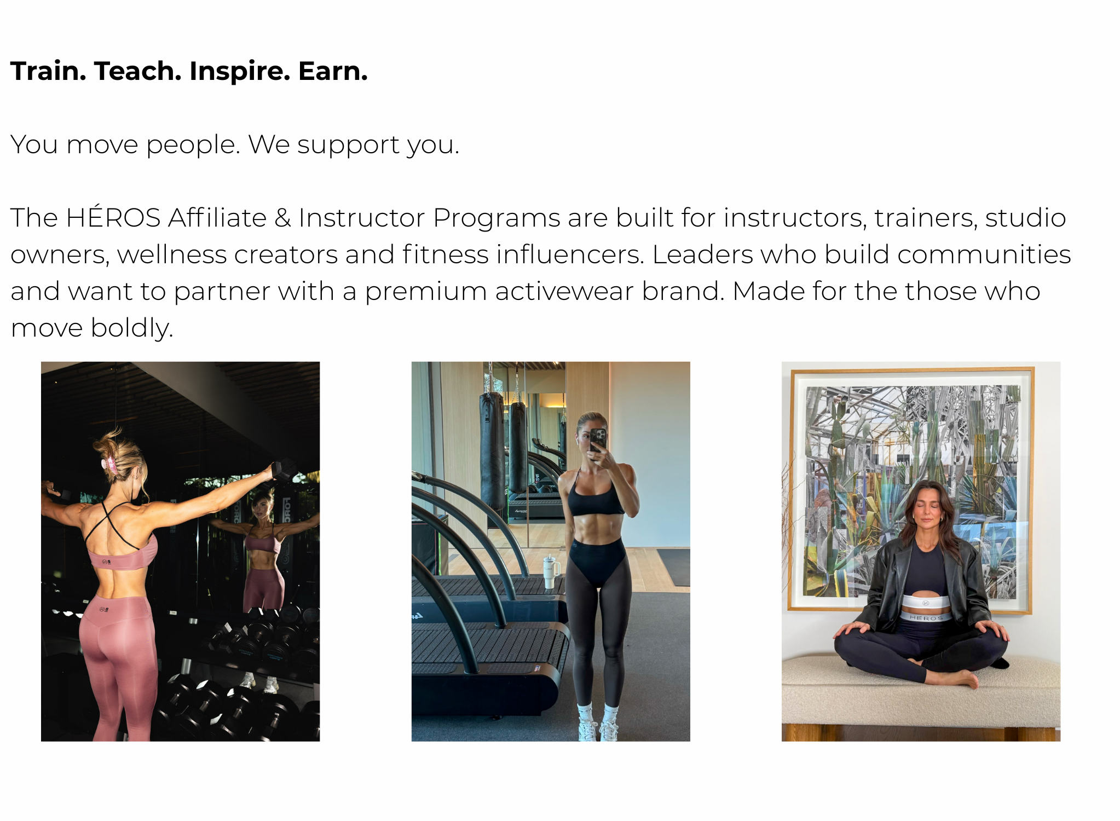Click the hanging black punching bag
Viewport: 1120px width, 821px height.
(x=492, y=449)
